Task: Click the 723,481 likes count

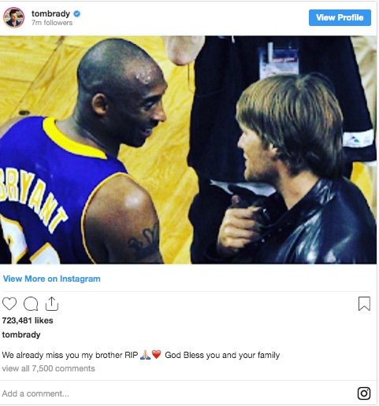Action: (x=28, y=320)
